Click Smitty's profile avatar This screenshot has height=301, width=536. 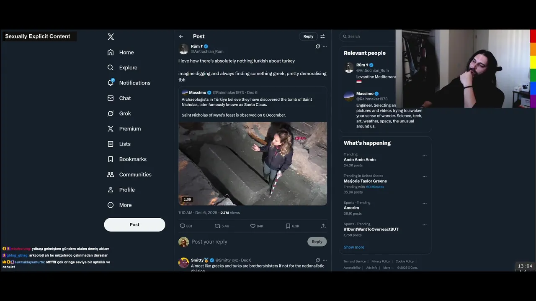tap(183, 263)
